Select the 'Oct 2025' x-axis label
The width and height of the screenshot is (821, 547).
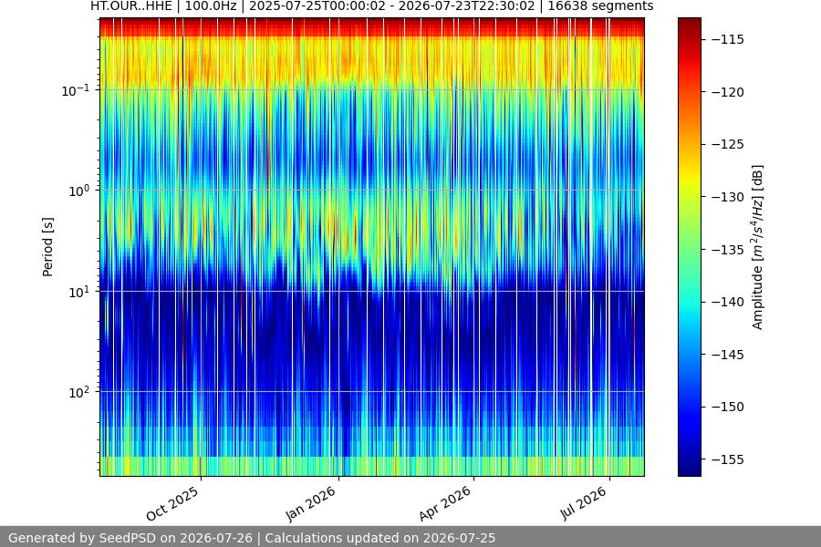[172, 503]
